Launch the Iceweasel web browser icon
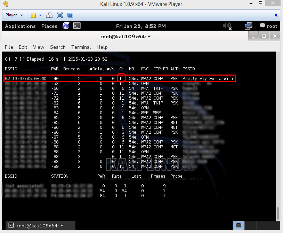283x233 pixels. coord(66,26)
